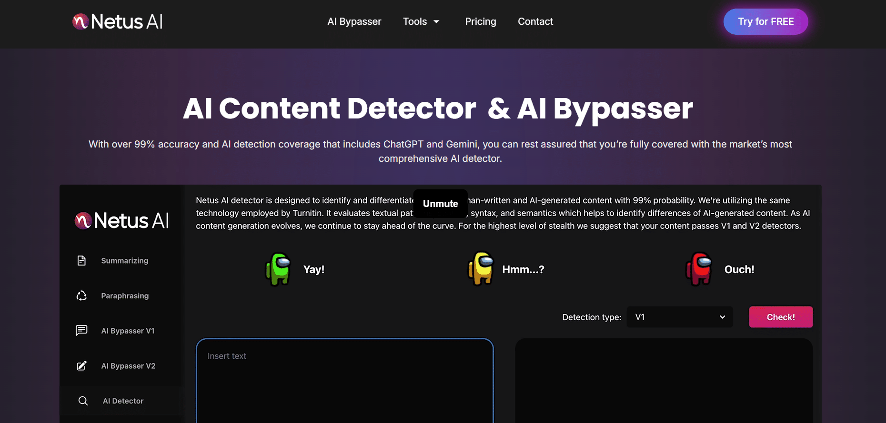Click the Paraphrasing recycle icon

pyautogui.click(x=81, y=296)
